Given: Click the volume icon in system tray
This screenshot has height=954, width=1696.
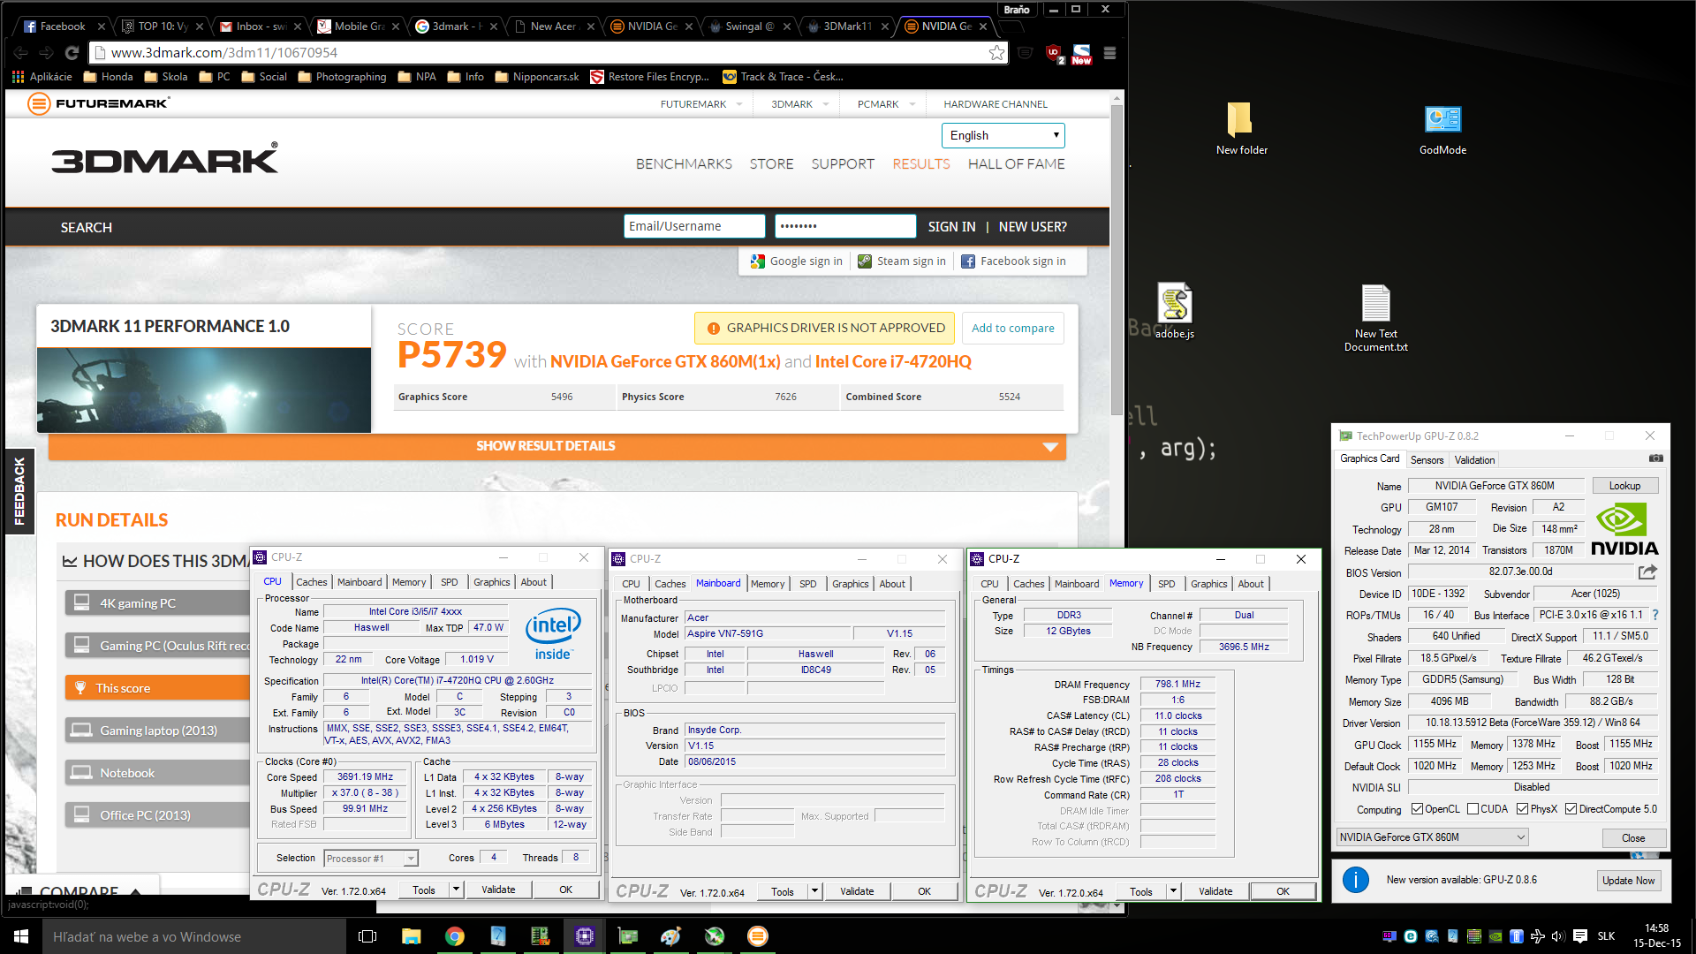Looking at the screenshot, I should coord(1558,936).
